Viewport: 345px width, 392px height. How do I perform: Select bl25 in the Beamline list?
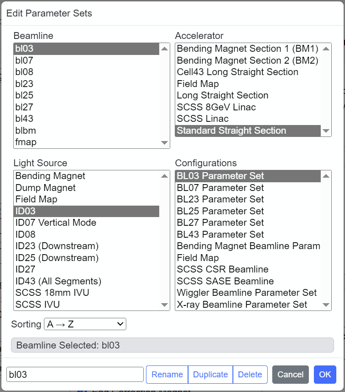[x=86, y=95]
